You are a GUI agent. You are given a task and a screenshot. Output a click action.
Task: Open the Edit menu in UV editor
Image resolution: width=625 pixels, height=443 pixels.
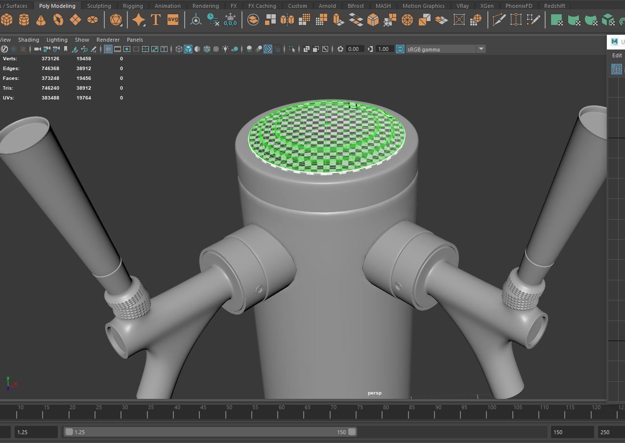pyautogui.click(x=617, y=55)
